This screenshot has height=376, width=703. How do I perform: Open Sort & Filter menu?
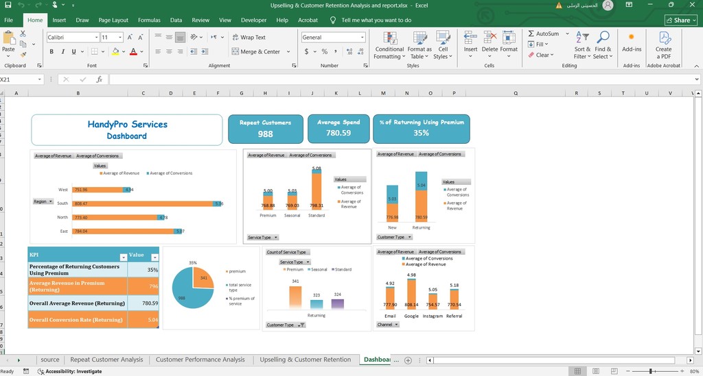582,45
